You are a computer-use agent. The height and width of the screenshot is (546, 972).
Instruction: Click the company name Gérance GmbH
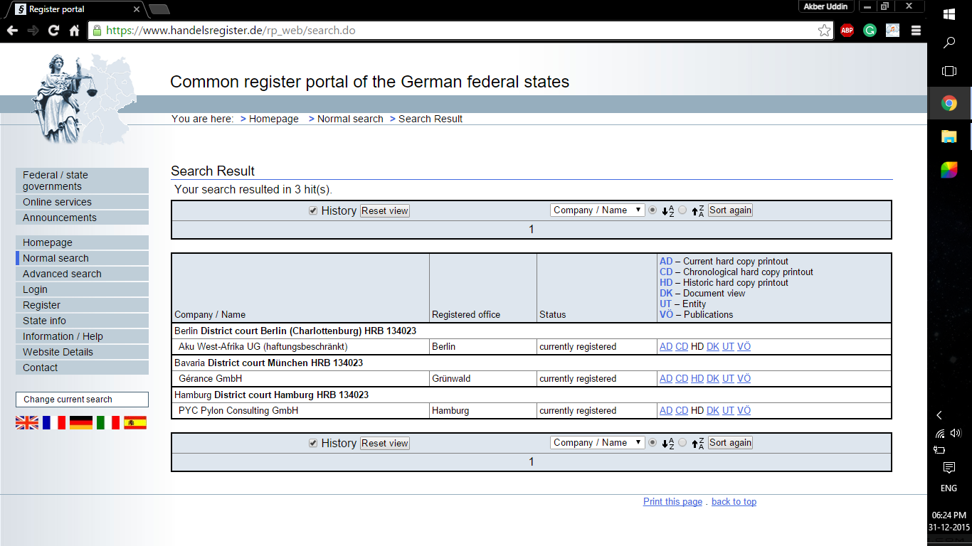[x=210, y=379]
